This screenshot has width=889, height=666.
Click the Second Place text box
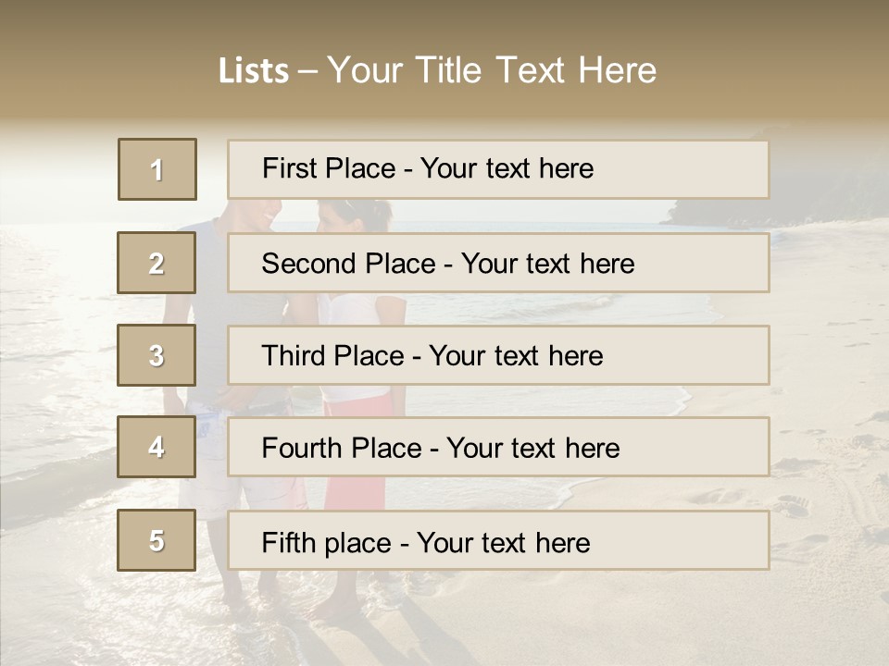[498, 263]
